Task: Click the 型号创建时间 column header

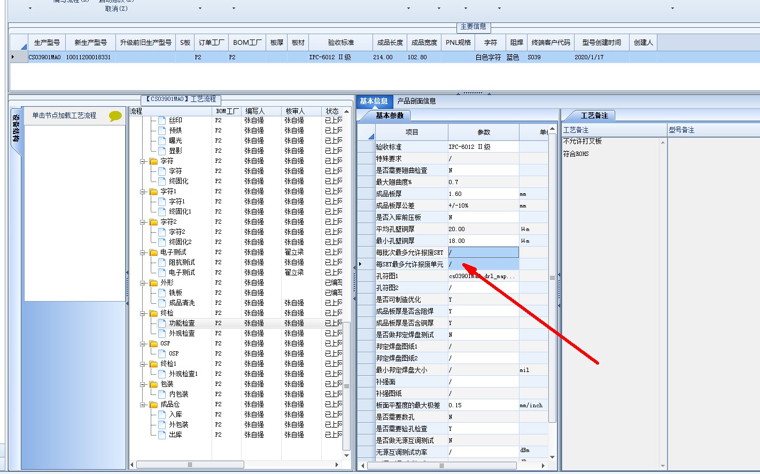Action: click(602, 43)
